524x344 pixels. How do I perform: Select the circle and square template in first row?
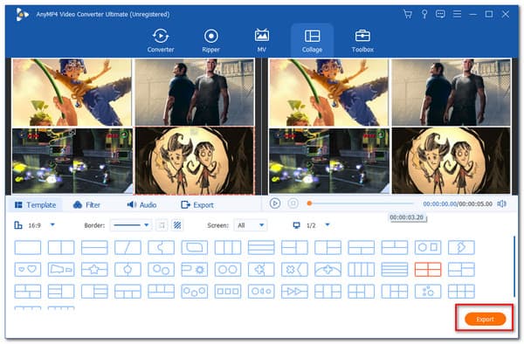pos(428,247)
